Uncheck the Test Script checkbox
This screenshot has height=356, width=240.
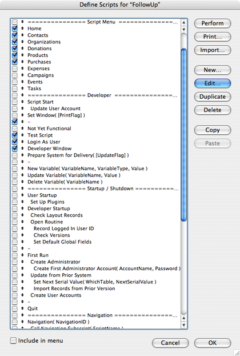(14, 135)
